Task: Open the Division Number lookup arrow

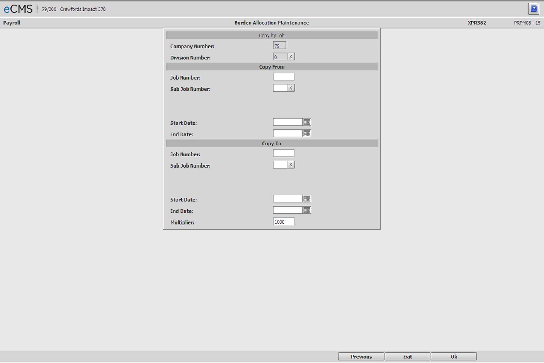Action: 292,56
